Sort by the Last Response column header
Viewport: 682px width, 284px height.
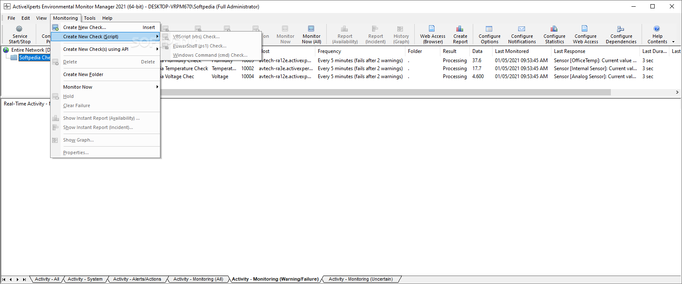[x=596, y=51]
